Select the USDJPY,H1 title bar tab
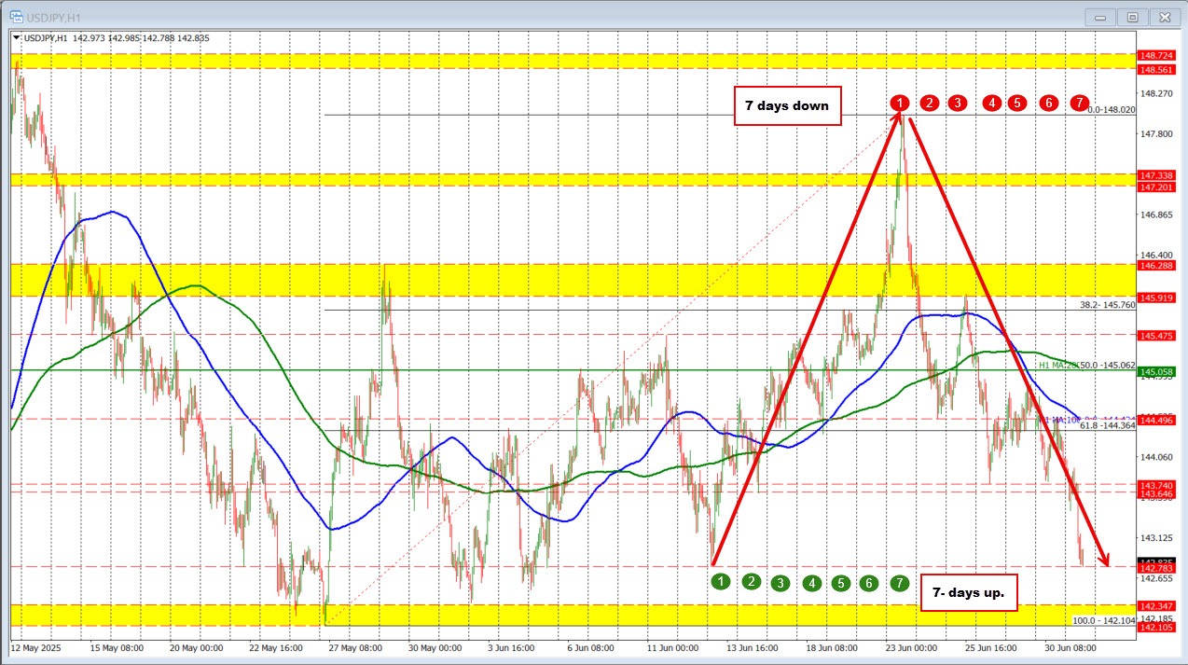The image size is (1188, 665). coord(56,16)
